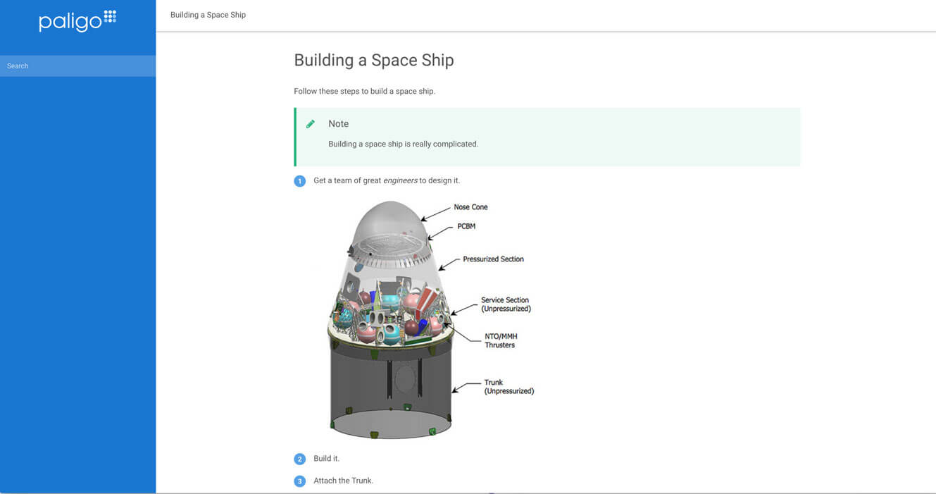Image resolution: width=936 pixels, height=494 pixels.
Task: Open the Building a Space Ship breadcrumb
Action: pyautogui.click(x=208, y=14)
